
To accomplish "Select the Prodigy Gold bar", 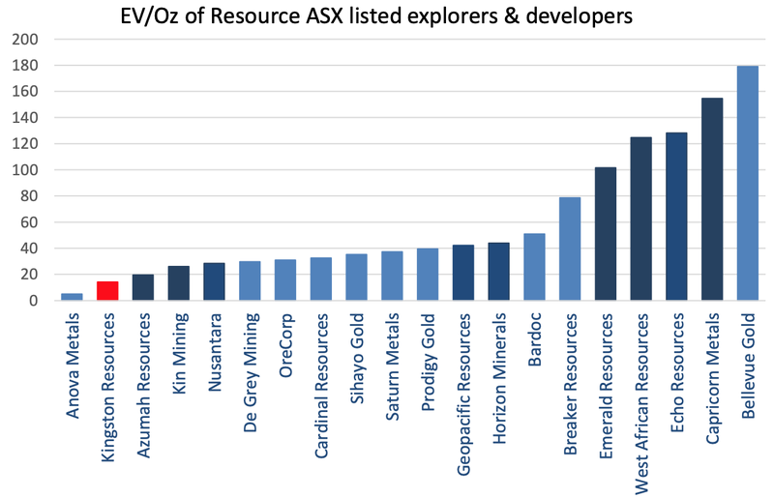I will coord(428,274).
